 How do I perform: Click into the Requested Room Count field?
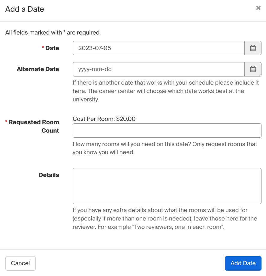(167, 130)
